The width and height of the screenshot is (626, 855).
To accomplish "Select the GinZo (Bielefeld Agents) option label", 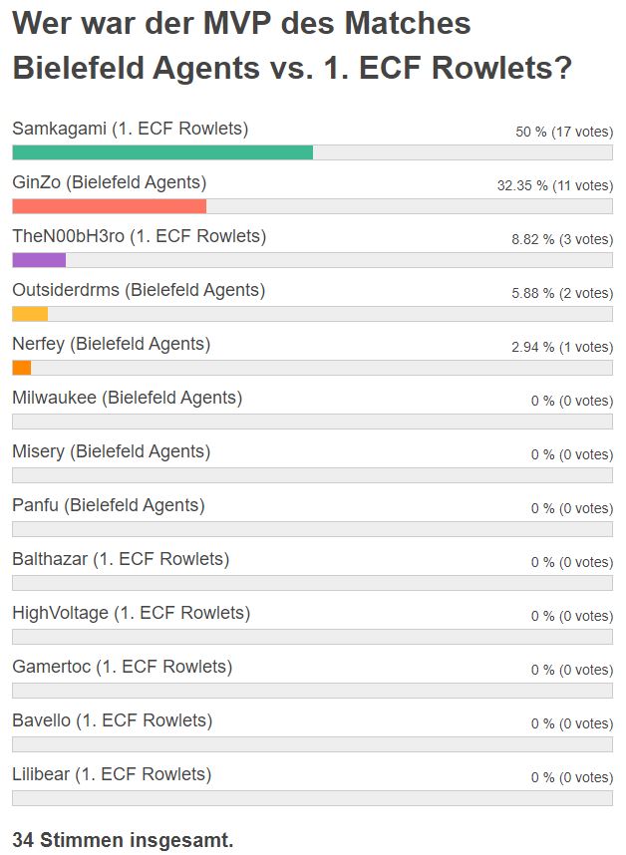I will pyautogui.click(x=110, y=182).
